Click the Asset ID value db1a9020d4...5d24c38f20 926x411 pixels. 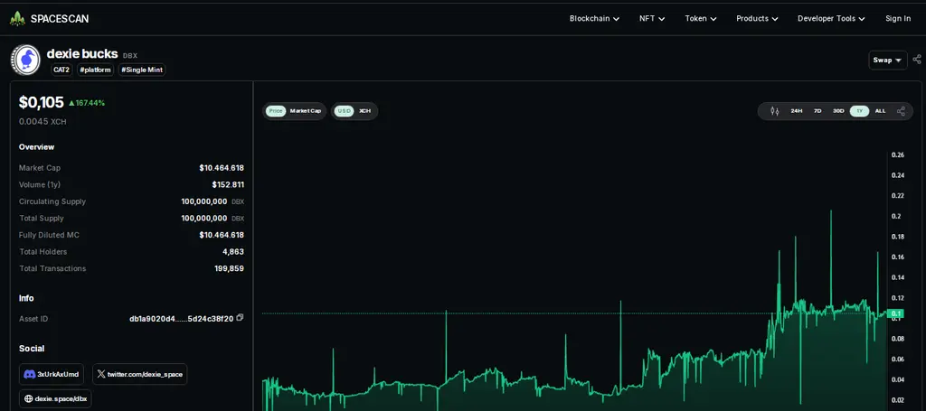(181, 319)
